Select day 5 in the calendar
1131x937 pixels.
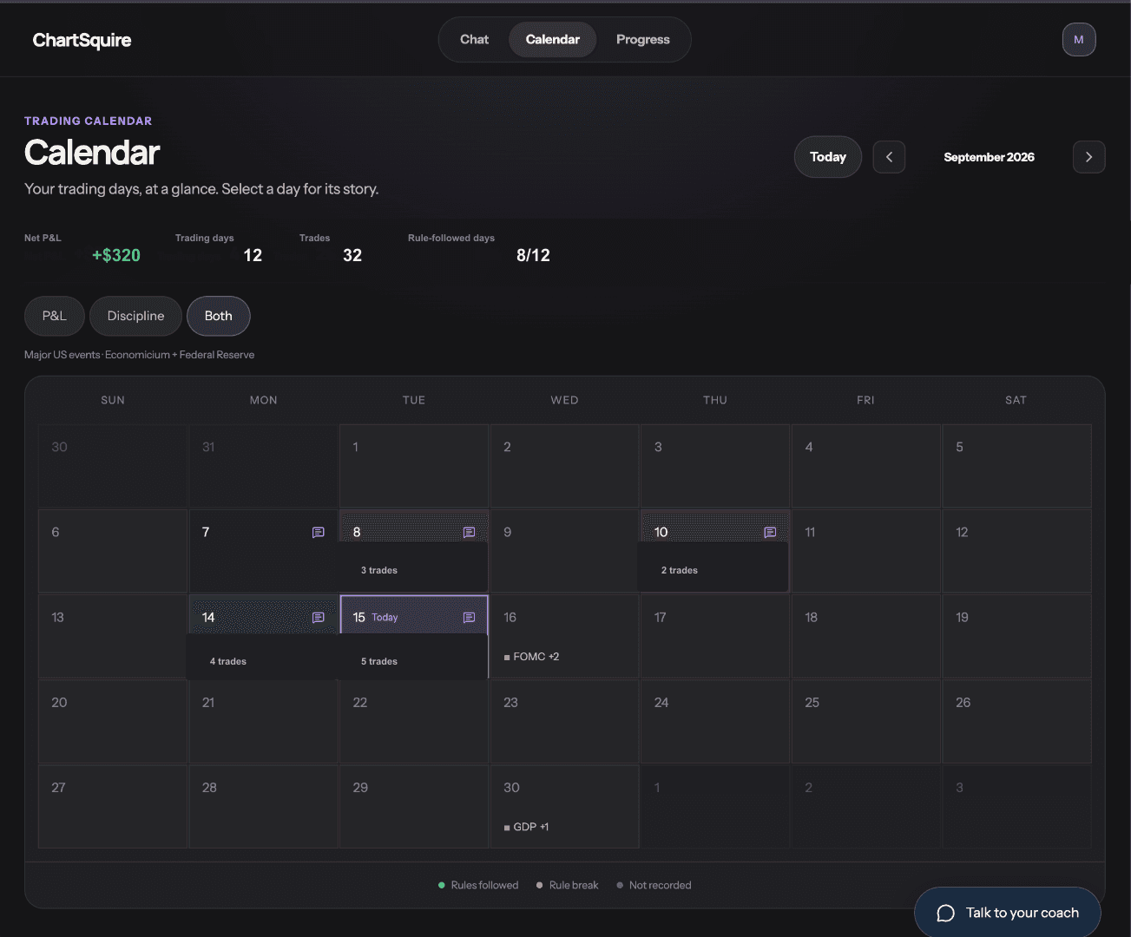pyautogui.click(x=1016, y=466)
